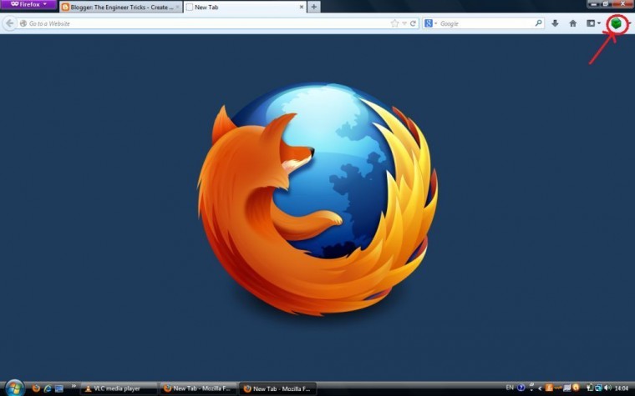Open the address bar history dropdown arrow

coord(404,23)
